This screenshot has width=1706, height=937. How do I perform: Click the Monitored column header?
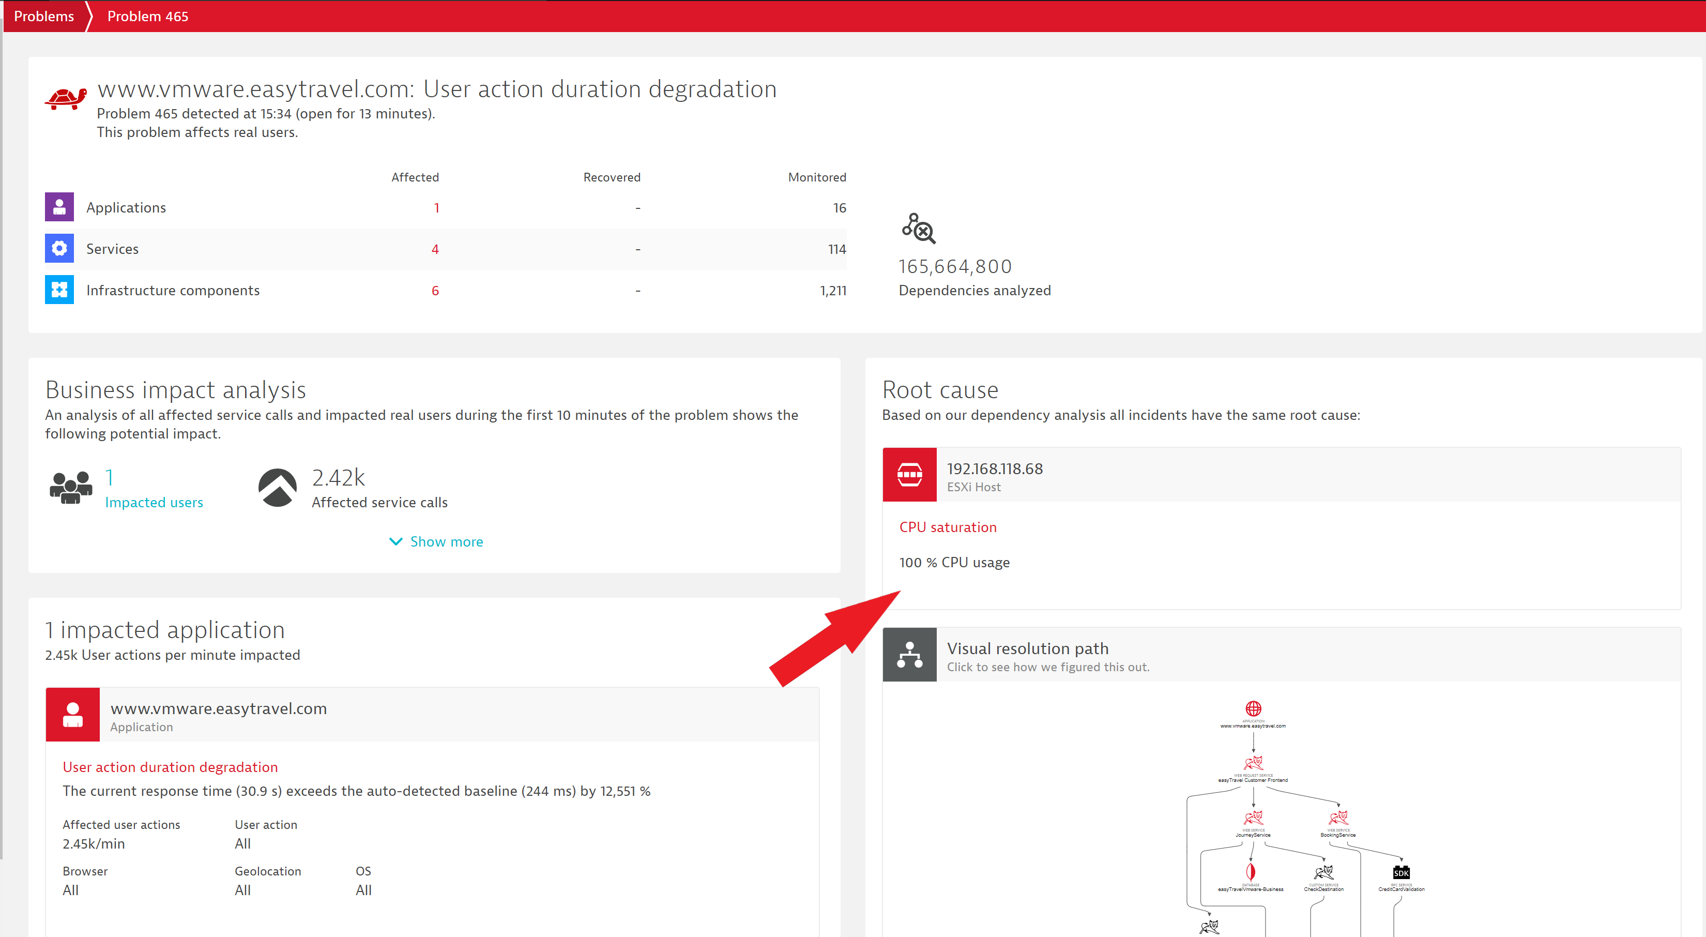pos(817,177)
